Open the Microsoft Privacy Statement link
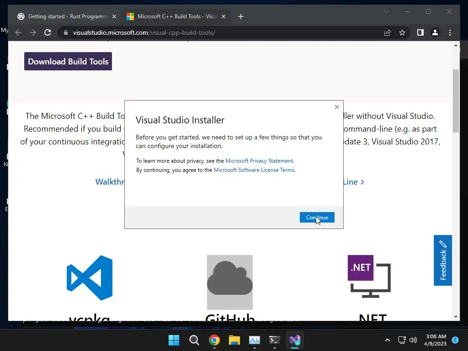The image size is (468, 351). pos(259,161)
